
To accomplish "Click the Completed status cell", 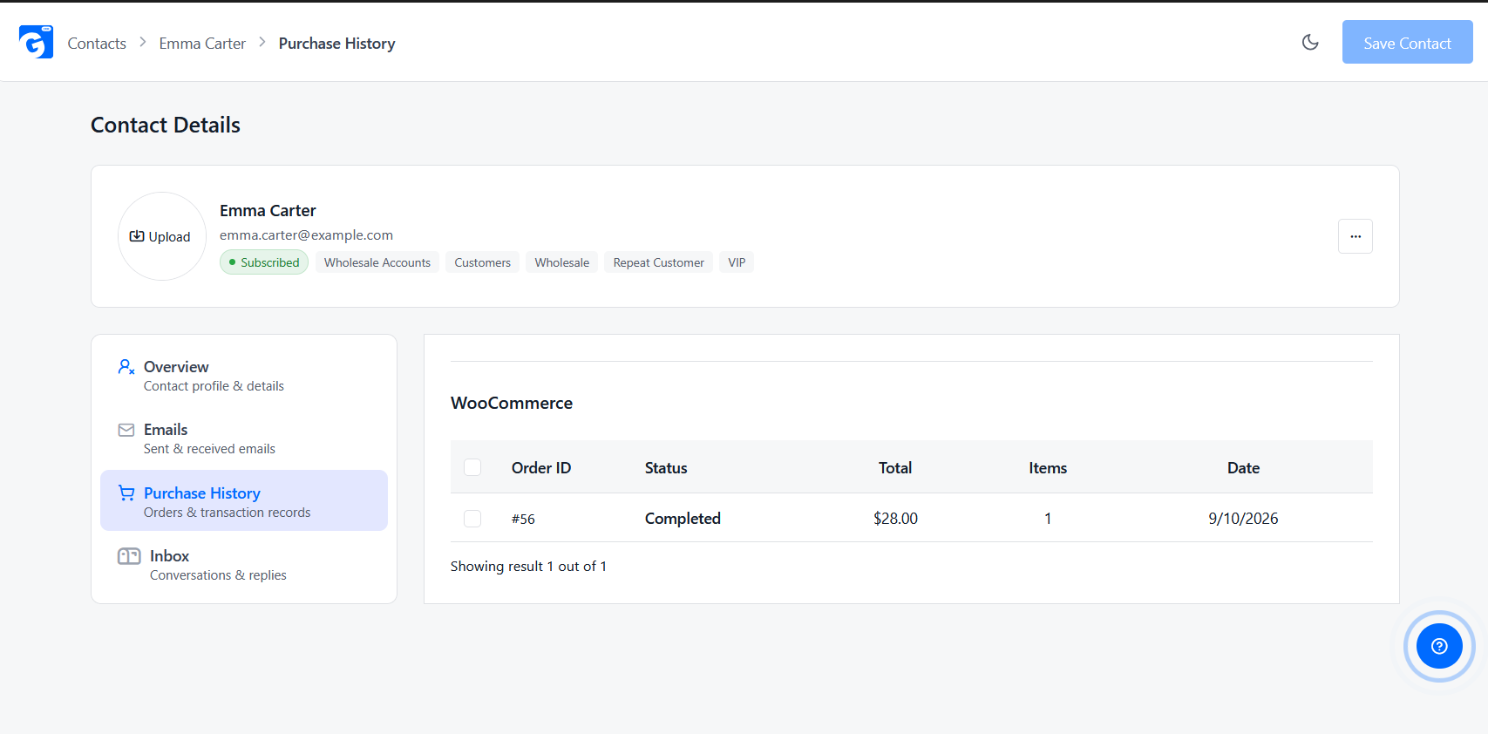I will (683, 519).
